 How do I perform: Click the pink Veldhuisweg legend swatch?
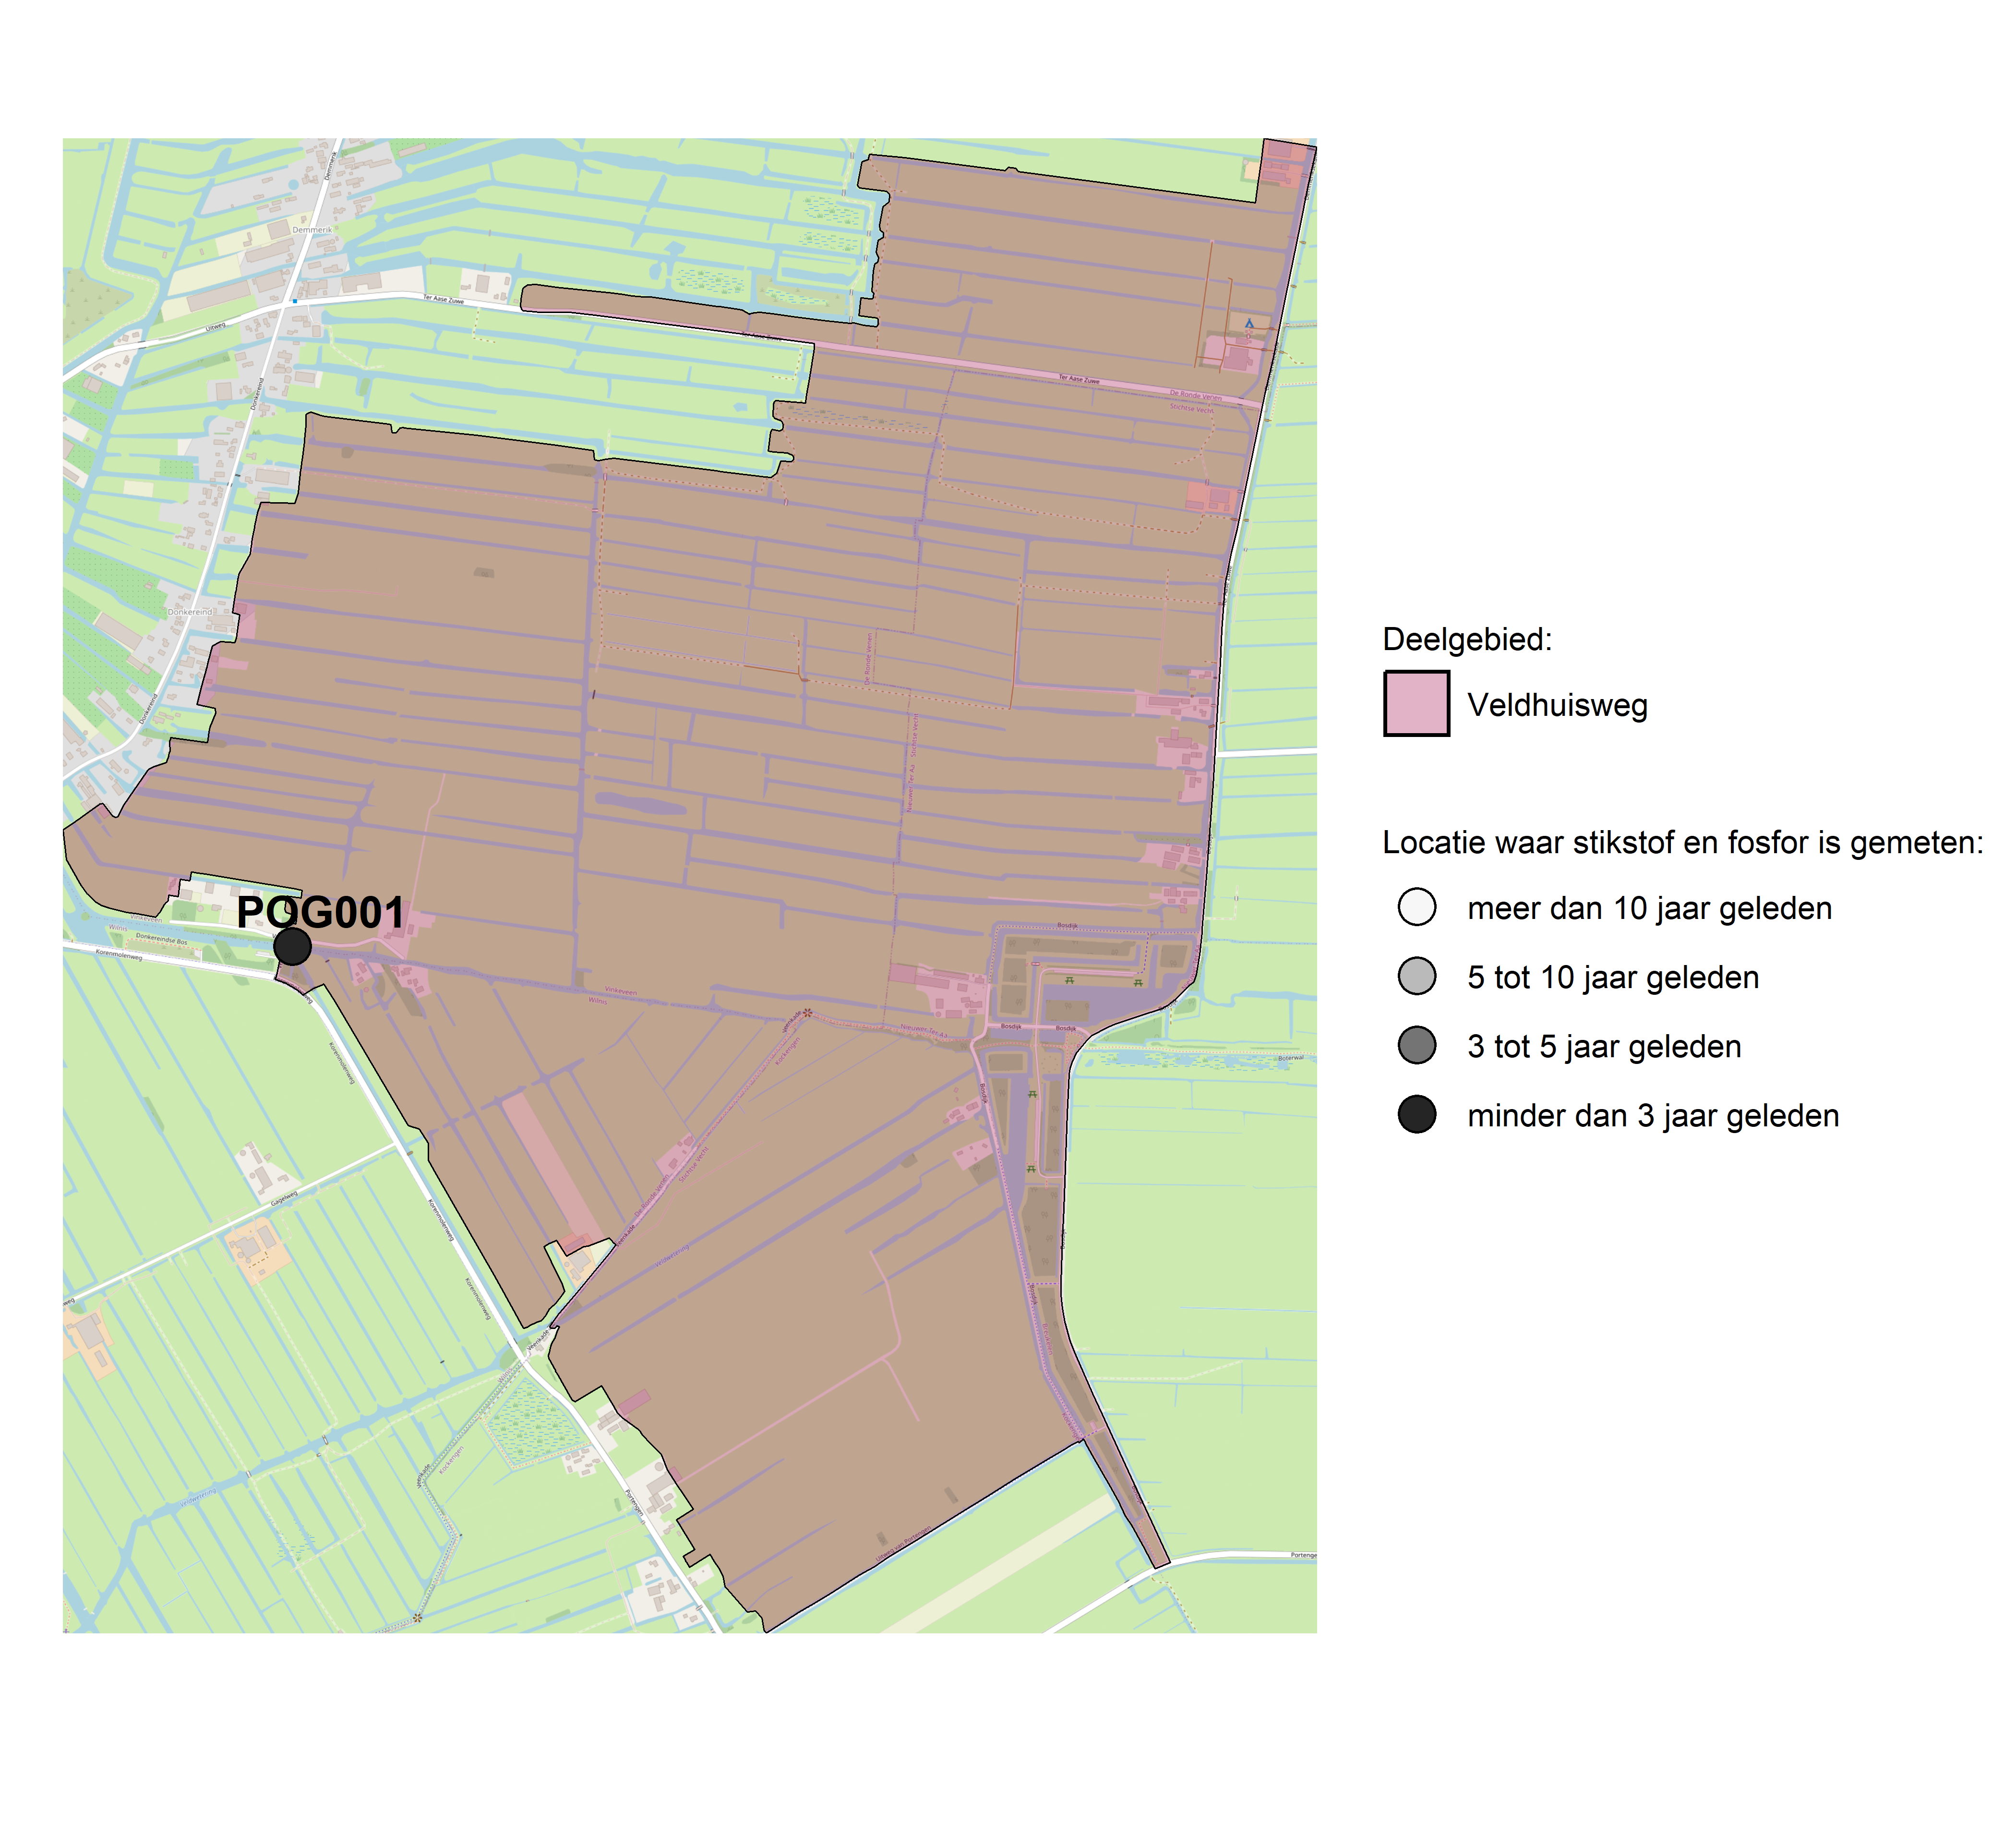click(x=1416, y=704)
